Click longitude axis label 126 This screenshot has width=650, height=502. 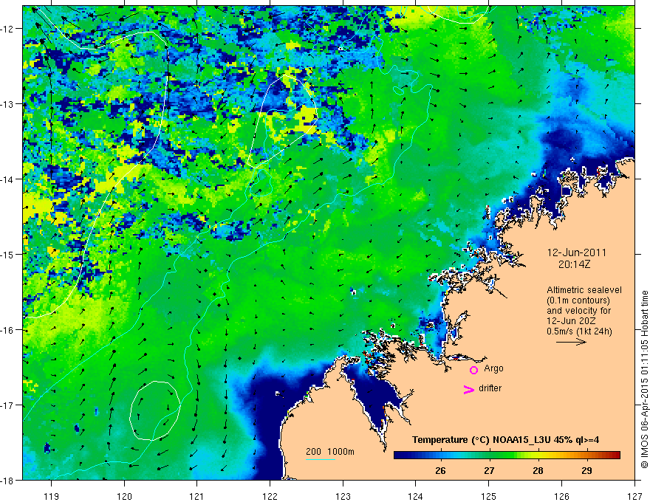tap(561, 496)
